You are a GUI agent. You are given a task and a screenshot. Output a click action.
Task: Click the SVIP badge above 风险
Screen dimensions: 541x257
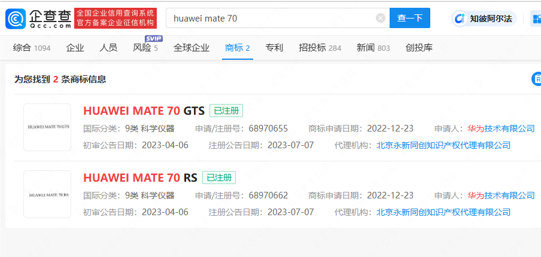[154, 38]
